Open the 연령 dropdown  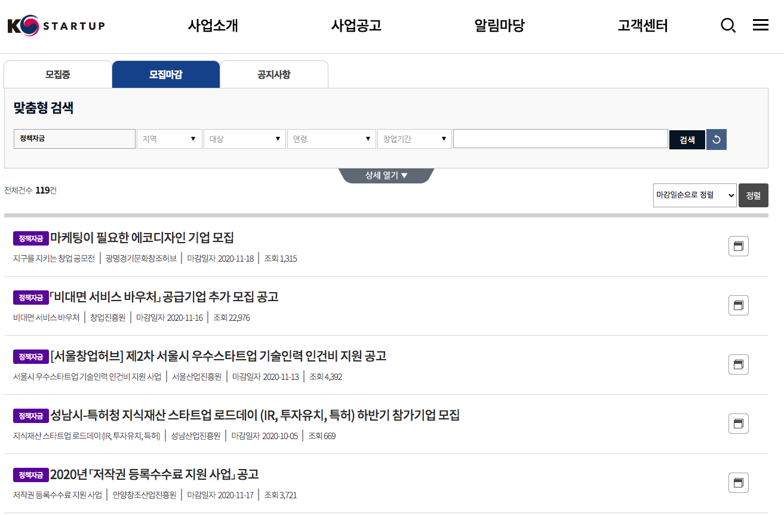pos(331,138)
